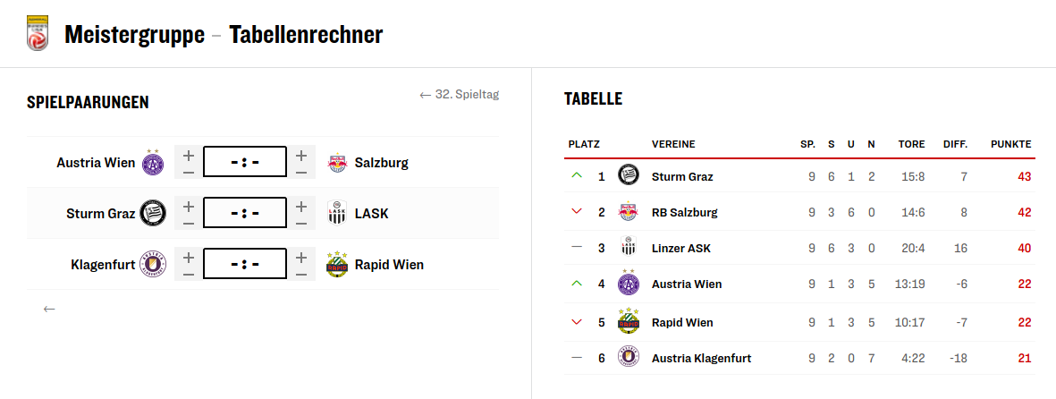Click the Bundesliga logo in the header
The height and width of the screenshot is (399, 1056).
[x=37, y=33]
